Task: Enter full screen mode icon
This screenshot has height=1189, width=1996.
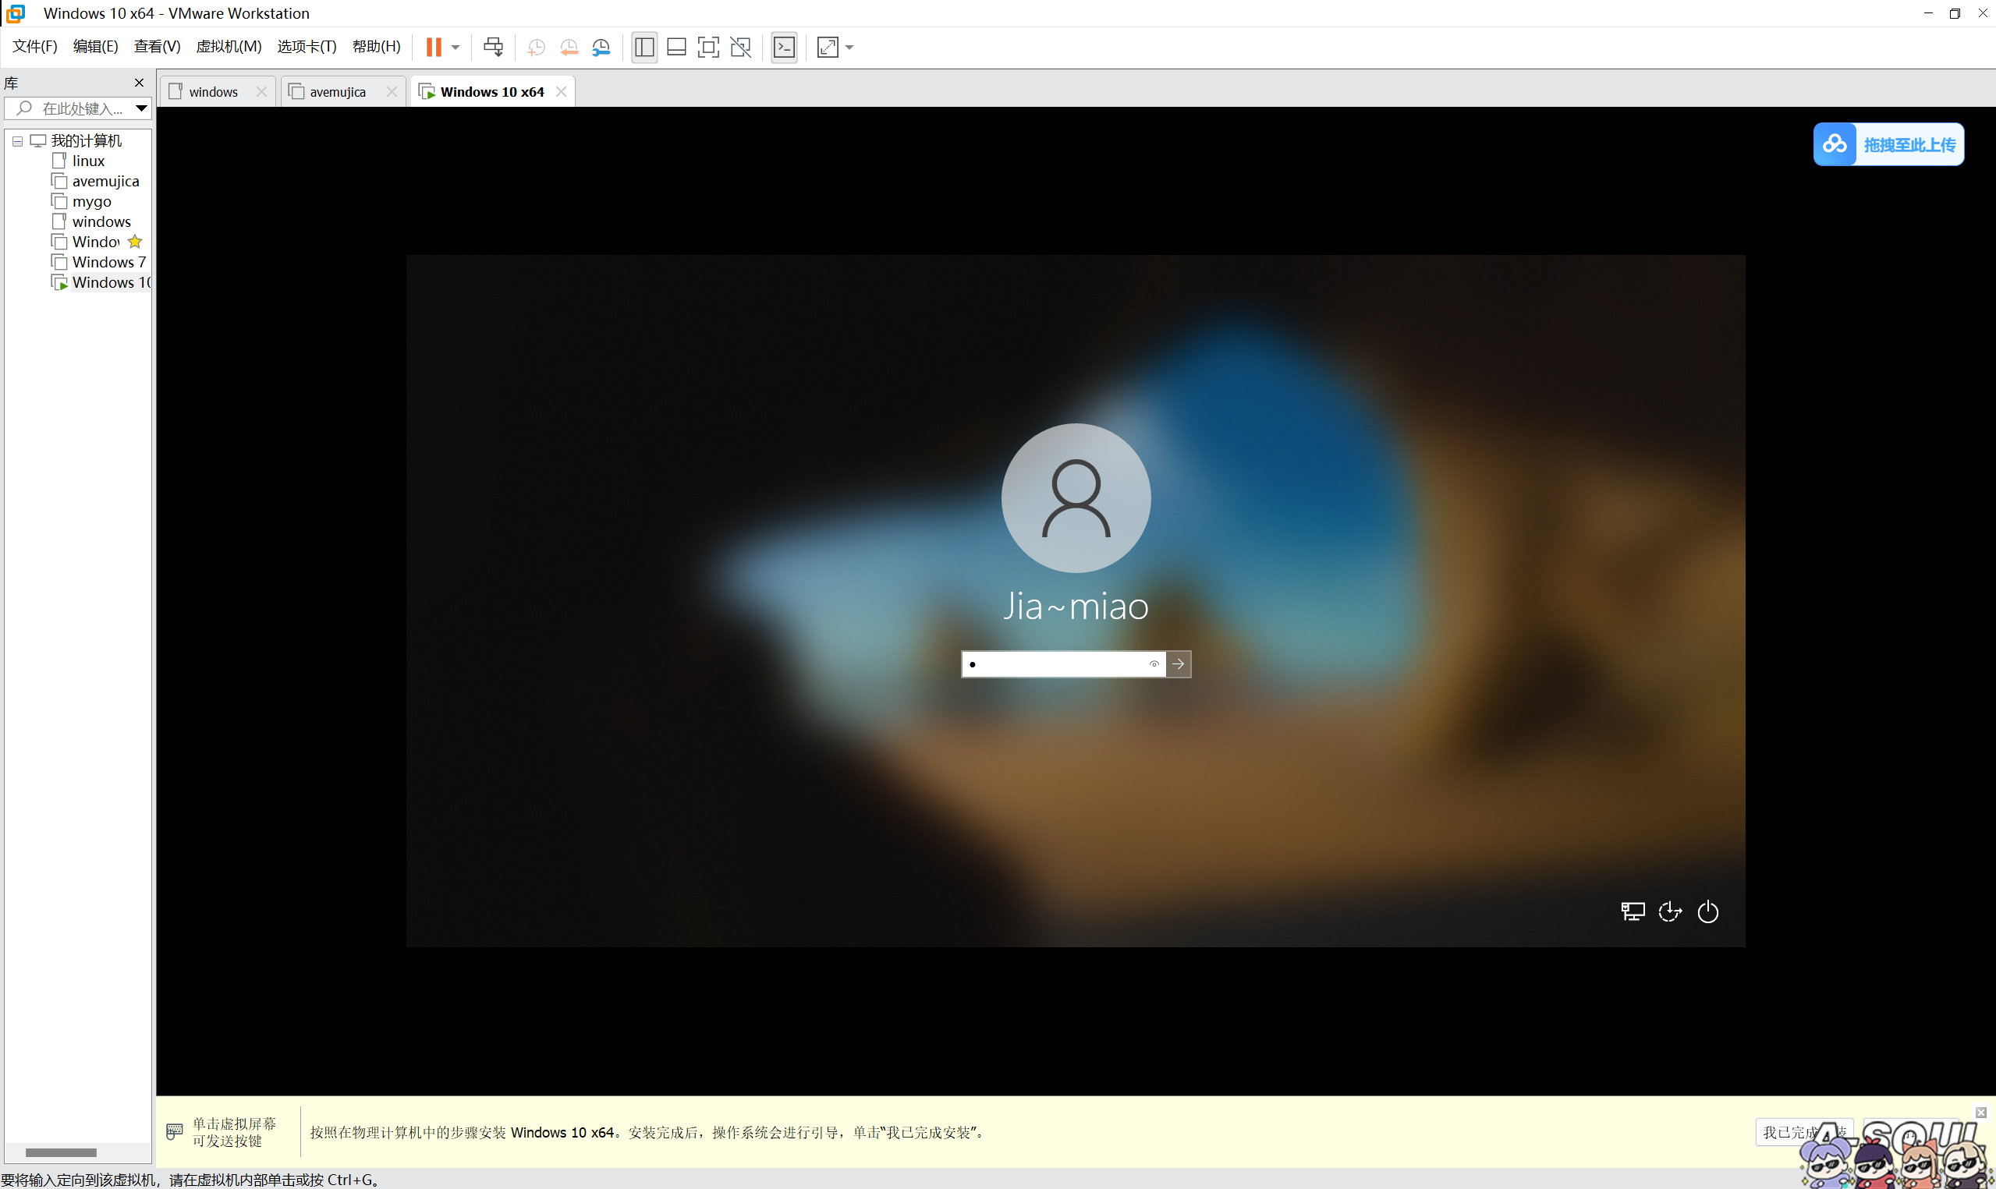Action: [x=708, y=48]
